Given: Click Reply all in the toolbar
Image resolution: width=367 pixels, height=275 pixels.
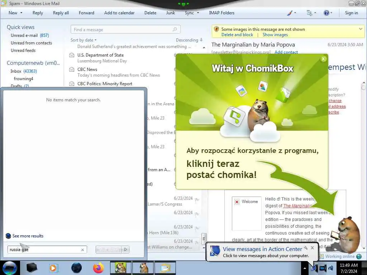Looking at the screenshot, I should [61, 13].
